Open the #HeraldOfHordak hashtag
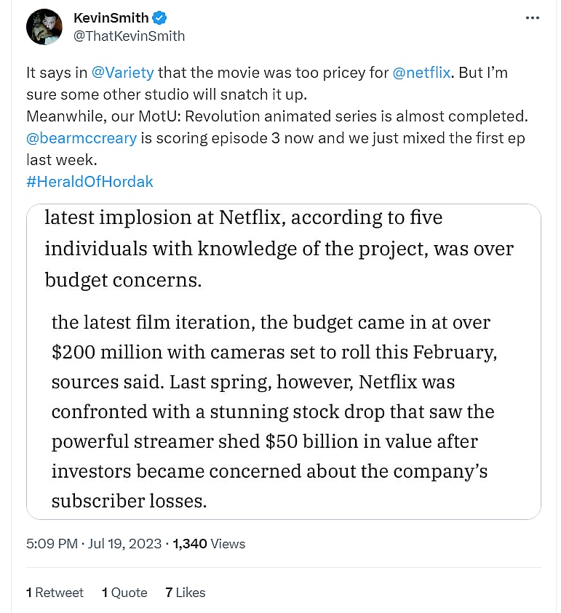This screenshot has width=561, height=613. click(x=89, y=182)
